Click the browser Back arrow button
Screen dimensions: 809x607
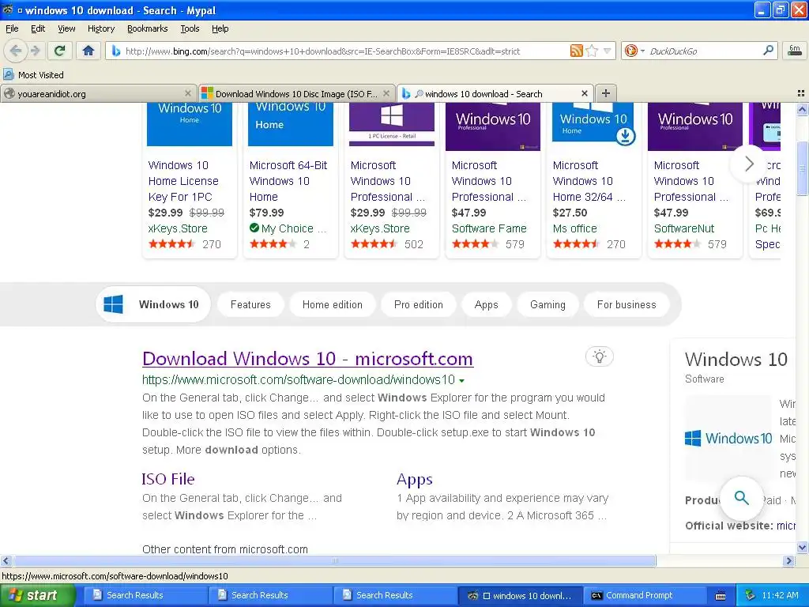tap(16, 51)
